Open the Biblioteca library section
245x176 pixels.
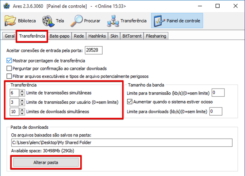pos(20,20)
